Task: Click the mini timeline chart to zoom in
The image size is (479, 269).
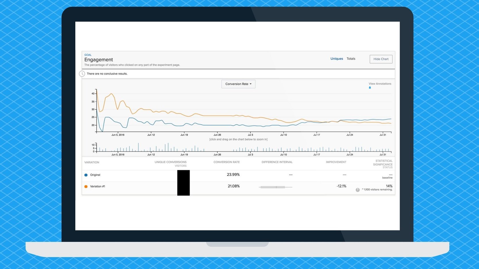Action: [239, 148]
